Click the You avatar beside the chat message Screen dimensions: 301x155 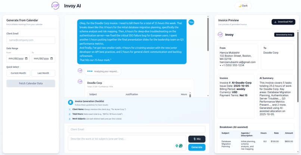coord(191,22)
